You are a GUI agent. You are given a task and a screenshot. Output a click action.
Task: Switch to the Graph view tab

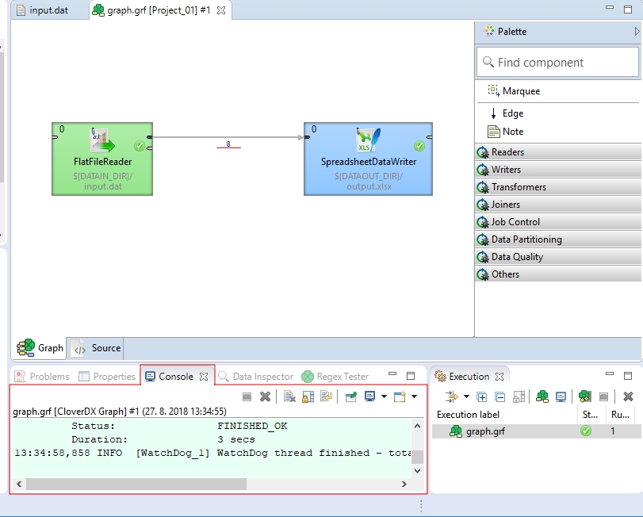point(40,348)
